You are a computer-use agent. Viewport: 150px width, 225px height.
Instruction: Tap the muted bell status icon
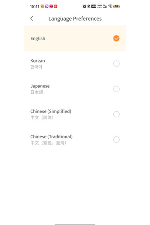[x=89, y=6]
